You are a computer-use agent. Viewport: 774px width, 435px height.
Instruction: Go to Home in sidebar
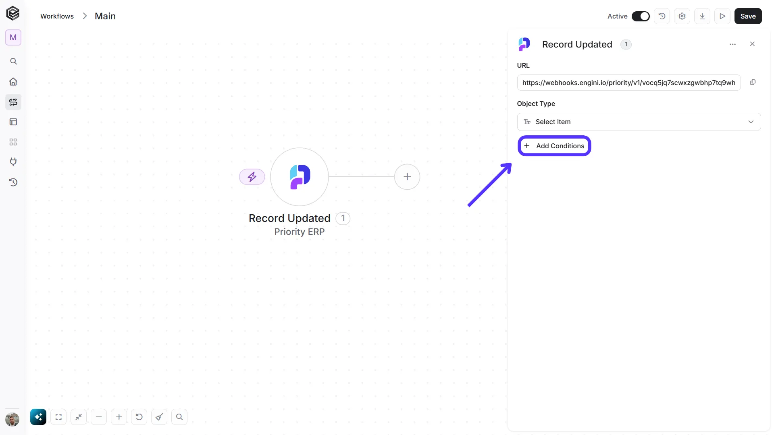pos(13,81)
